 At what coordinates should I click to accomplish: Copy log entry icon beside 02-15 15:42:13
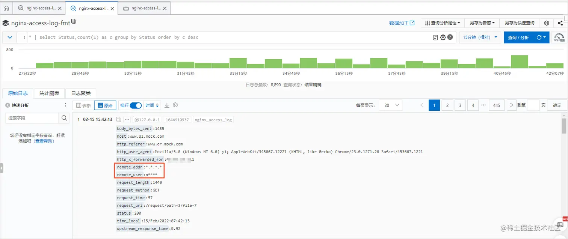click(118, 120)
